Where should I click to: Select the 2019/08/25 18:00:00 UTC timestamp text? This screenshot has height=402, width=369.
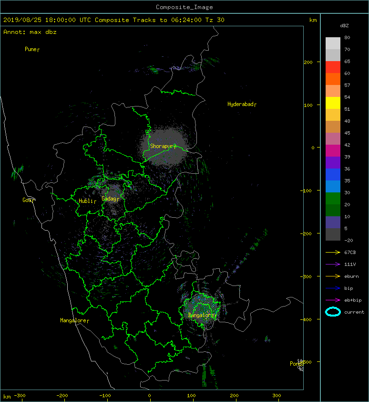(x=47, y=20)
